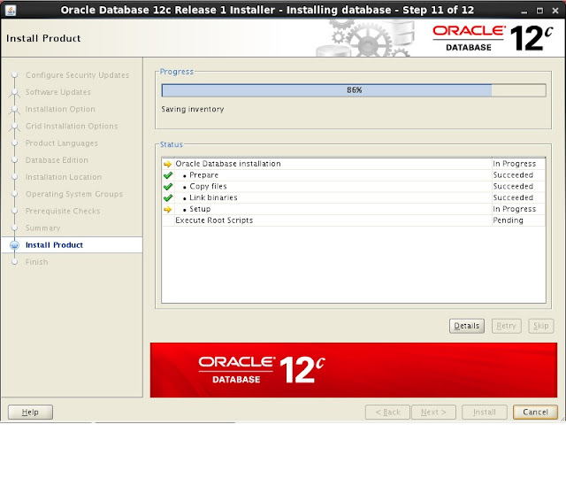566x494 pixels.
Task: Select Install Product step in sidebar
Action: coord(54,245)
